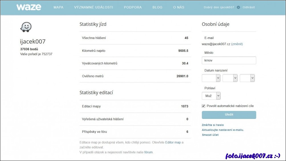
Task: Open settings gear icon beside username
Action: coord(238,7)
